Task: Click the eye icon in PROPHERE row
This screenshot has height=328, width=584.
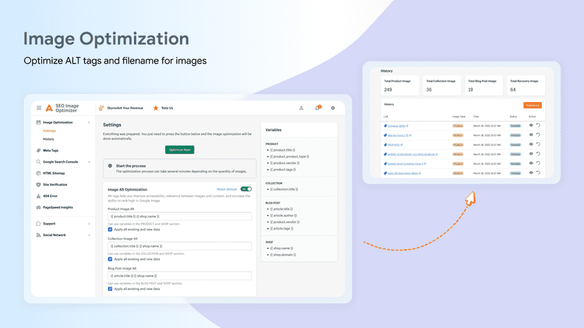Action: [x=531, y=144]
